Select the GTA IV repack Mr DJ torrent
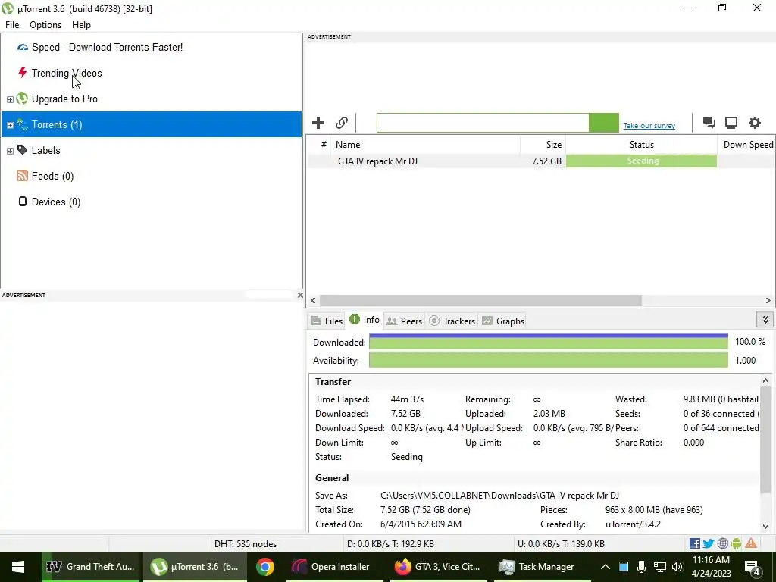 point(377,161)
